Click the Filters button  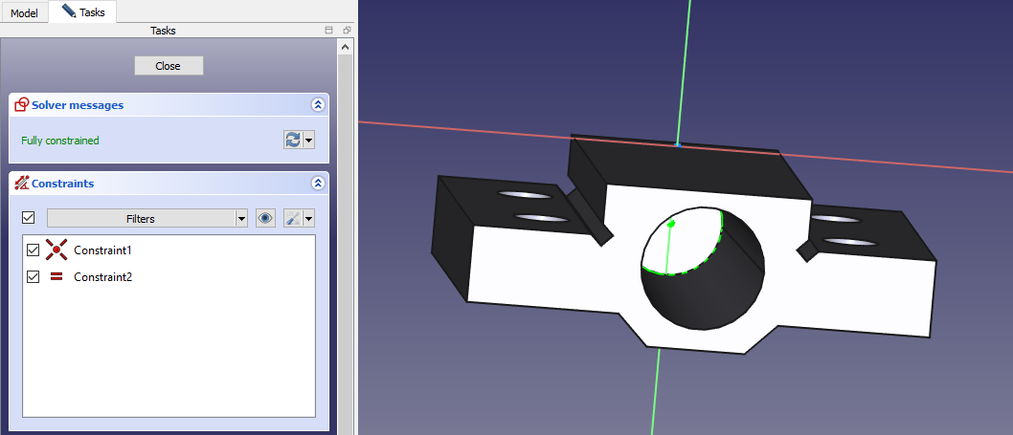pyautogui.click(x=141, y=219)
